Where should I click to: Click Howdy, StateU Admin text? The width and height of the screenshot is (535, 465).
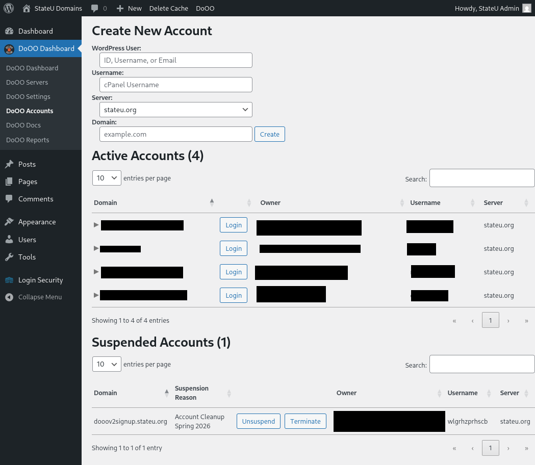487,9
